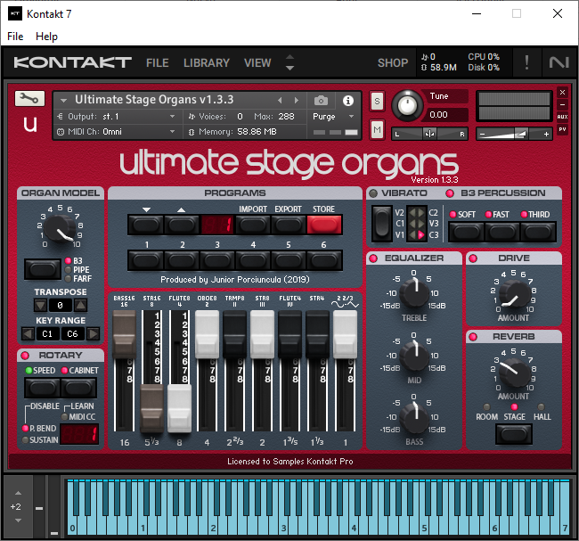Shift keyboard octave up arrow
Screen dimensions: 579x541
[x=18, y=494]
